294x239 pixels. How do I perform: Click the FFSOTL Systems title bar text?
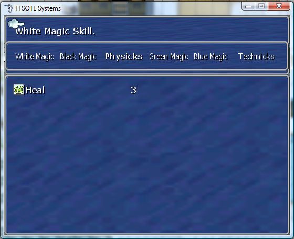tap(38, 8)
